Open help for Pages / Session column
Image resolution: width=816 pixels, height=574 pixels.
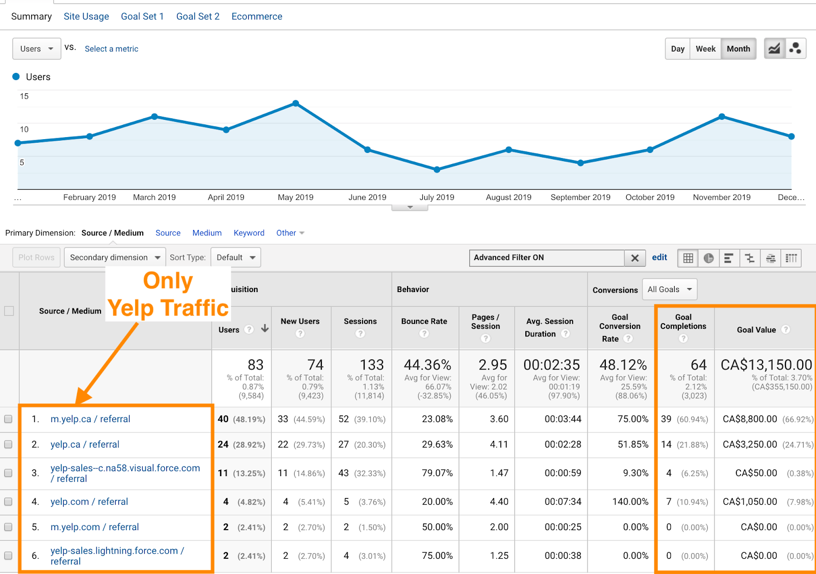click(486, 338)
